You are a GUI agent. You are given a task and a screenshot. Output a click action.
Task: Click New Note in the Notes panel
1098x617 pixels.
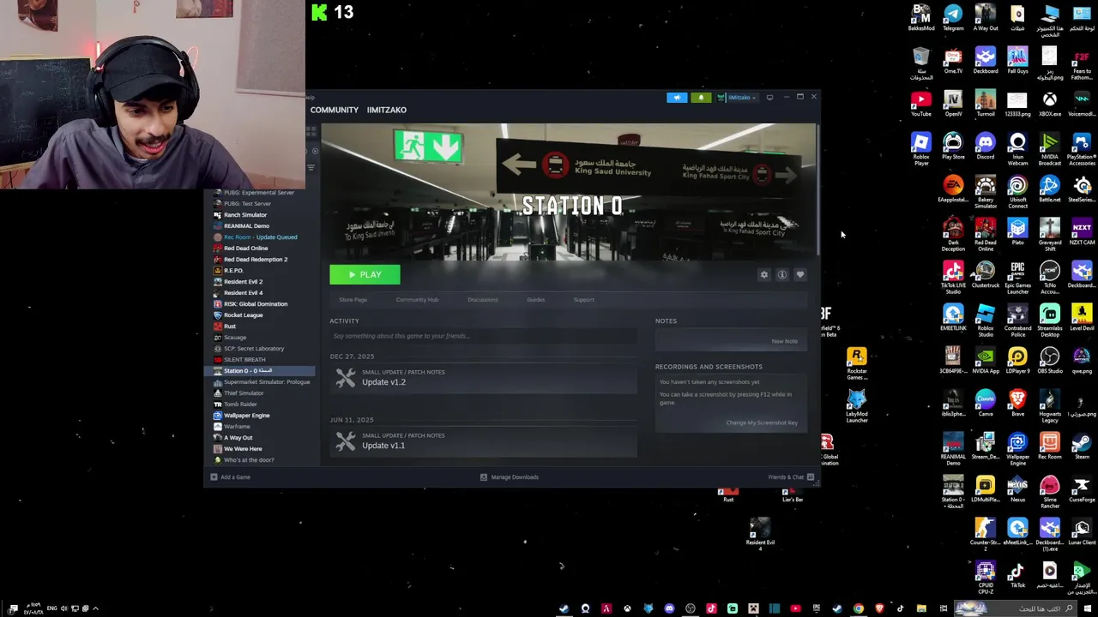click(x=784, y=342)
